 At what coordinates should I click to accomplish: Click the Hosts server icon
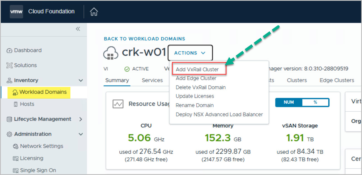(x=16, y=104)
